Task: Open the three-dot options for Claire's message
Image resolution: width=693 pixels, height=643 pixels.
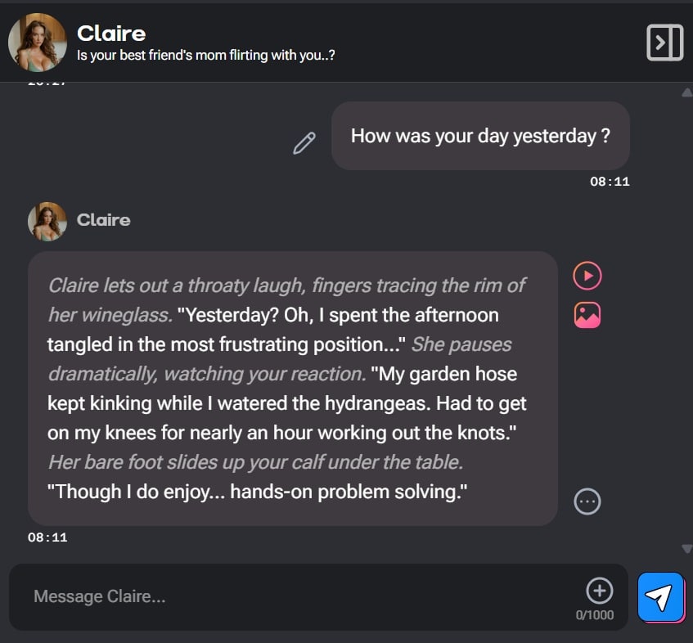Action: click(587, 501)
